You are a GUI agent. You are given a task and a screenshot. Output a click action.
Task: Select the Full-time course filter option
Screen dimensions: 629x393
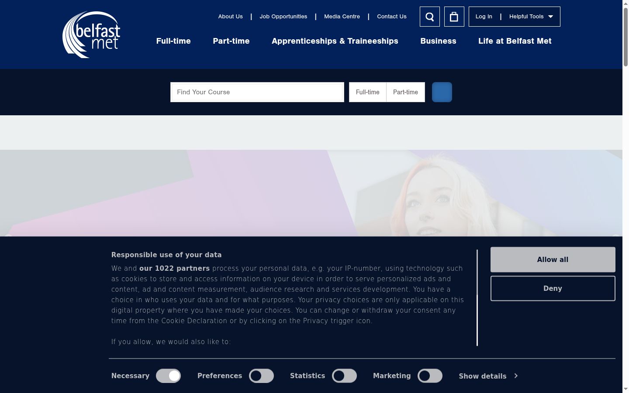[367, 92]
